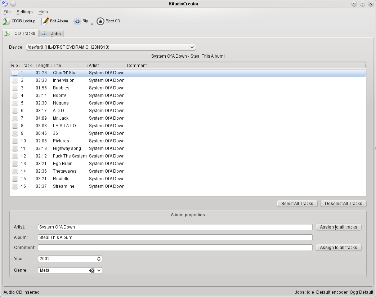The height and width of the screenshot is (297, 376).
Task: Click the Eject CD label
Action: (113, 21)
